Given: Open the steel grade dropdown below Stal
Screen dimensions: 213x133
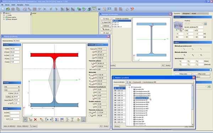Looking at the screenshot, I should coord(12,90).
